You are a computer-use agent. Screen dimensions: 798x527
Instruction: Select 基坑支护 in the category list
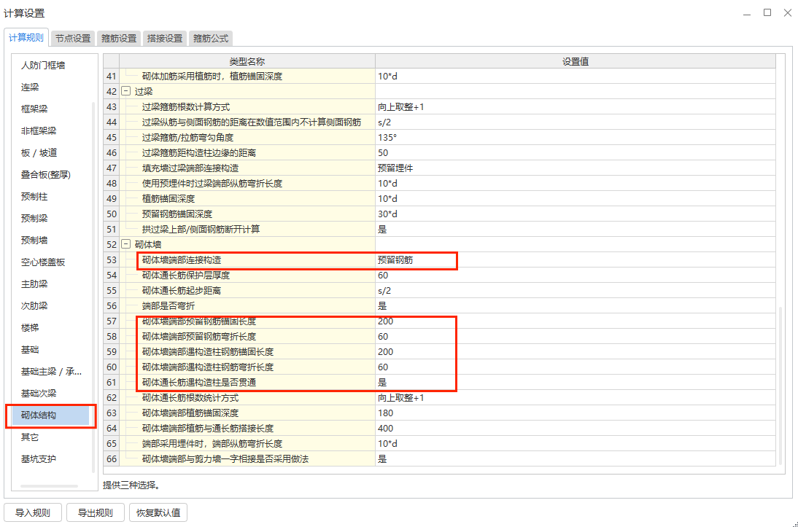tap(39, 459)
